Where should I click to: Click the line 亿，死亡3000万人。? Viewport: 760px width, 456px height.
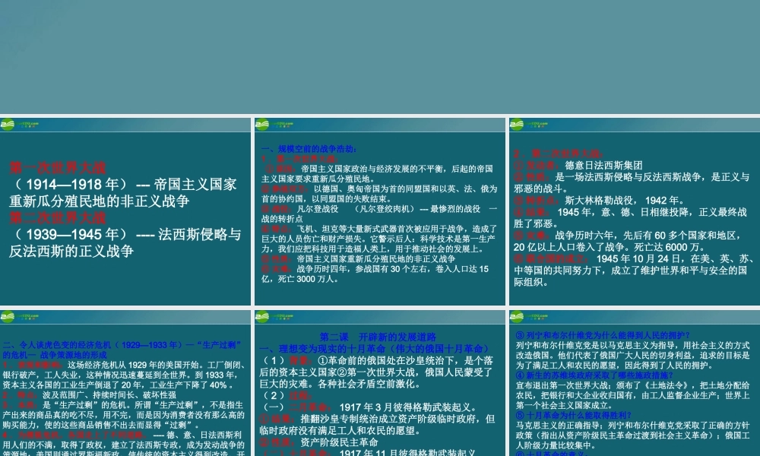[299, 279]
